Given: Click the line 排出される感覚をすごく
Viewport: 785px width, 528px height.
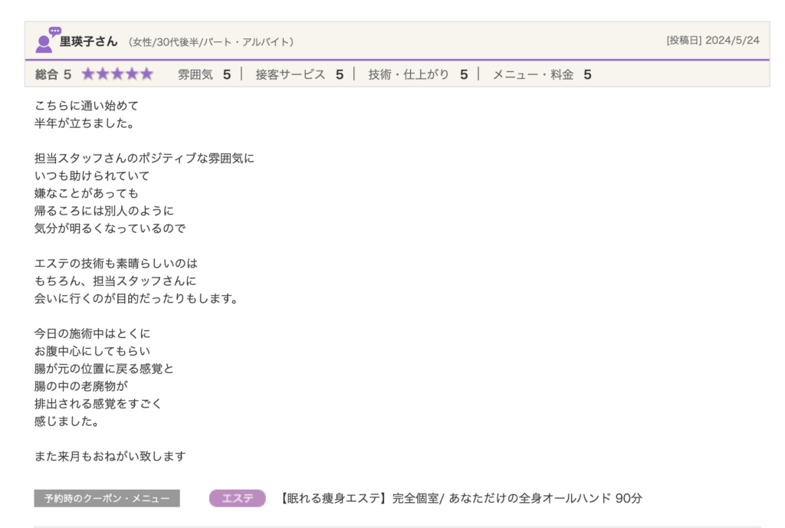Looking at the screenshot, I should (98, 403).
